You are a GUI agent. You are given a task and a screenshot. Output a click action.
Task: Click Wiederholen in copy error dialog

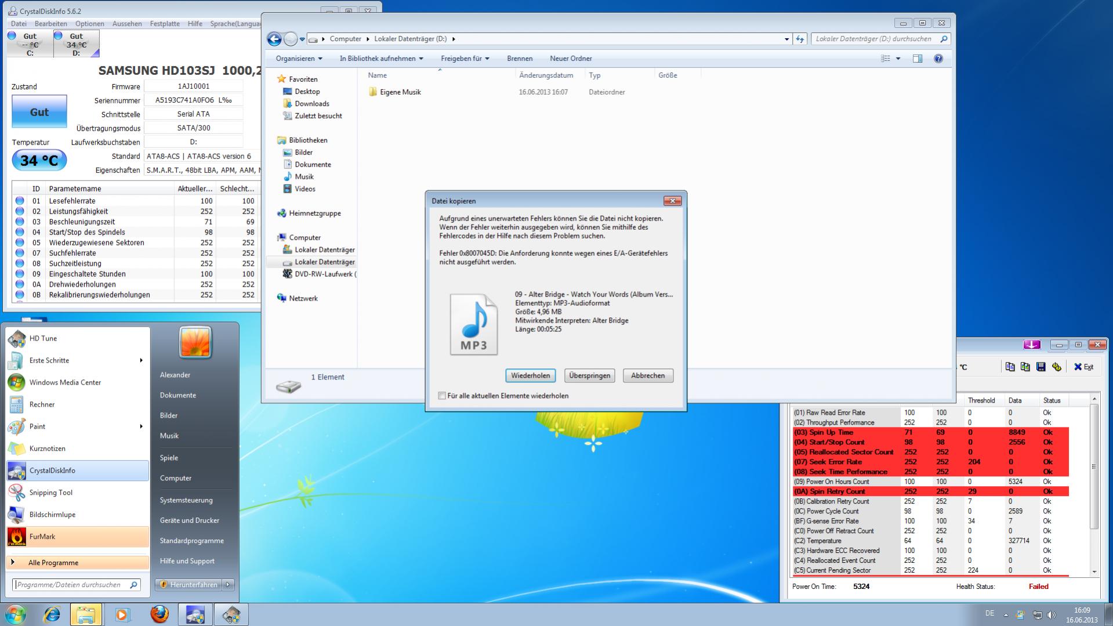(x=530, y=375)
